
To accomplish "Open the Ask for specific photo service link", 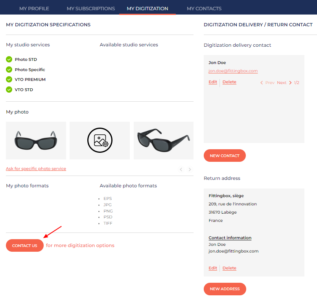I will click(36, 168).
